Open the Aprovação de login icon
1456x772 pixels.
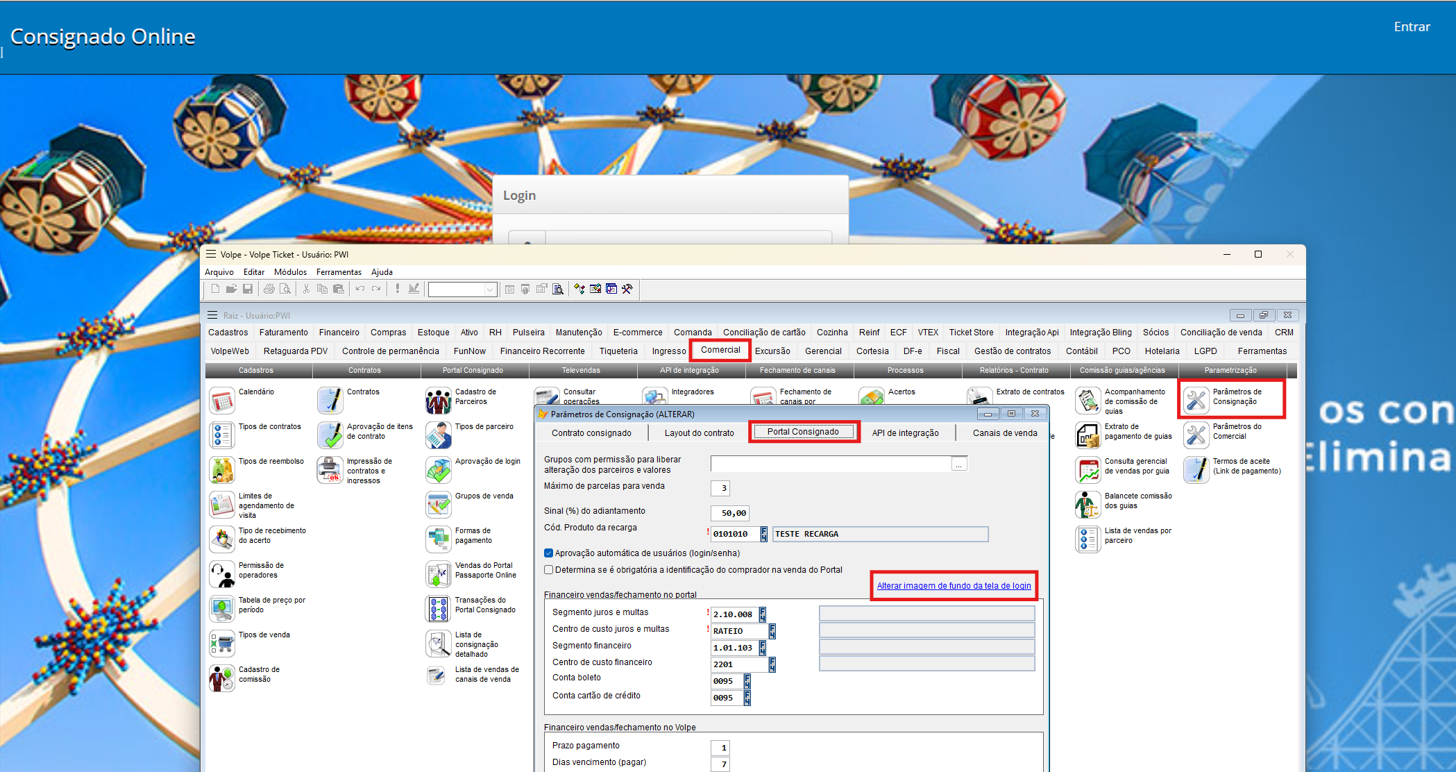438,470
